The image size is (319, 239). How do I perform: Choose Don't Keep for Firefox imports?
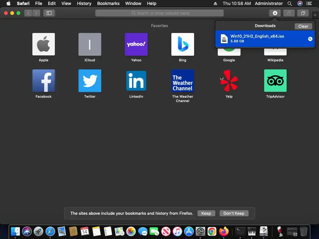click(234, 213)
